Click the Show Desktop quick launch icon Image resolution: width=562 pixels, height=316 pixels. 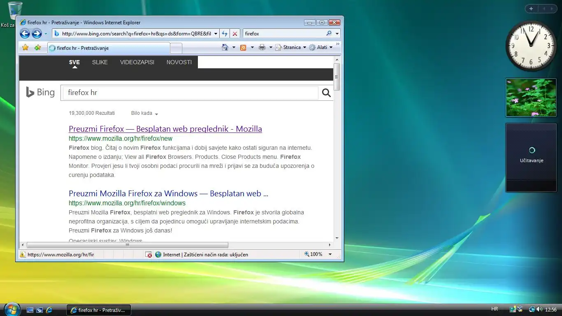click(x=30, y=310)
